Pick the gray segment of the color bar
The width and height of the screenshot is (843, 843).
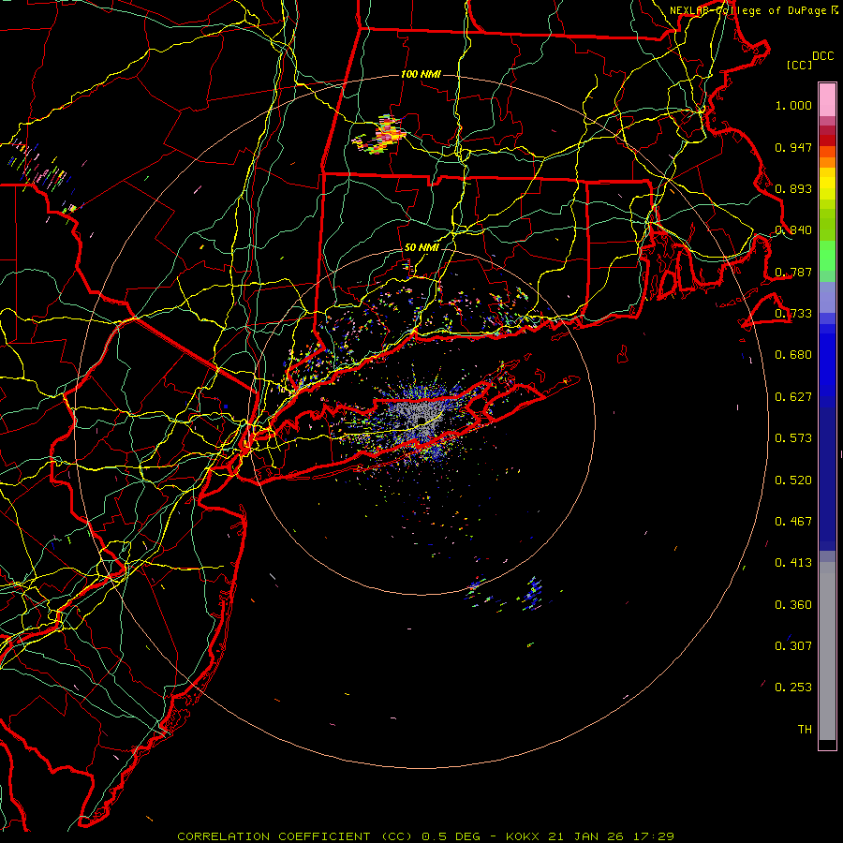click(827, 656)
